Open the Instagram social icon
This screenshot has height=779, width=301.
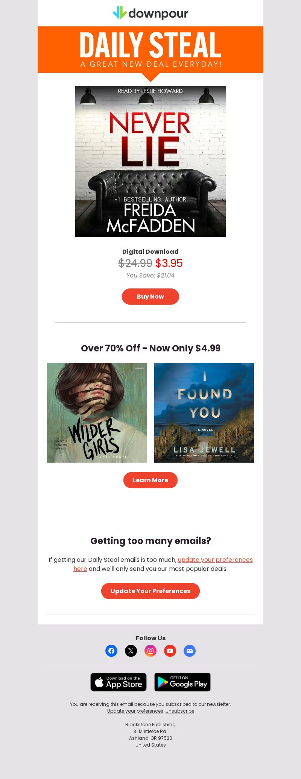tap(150, 651)
